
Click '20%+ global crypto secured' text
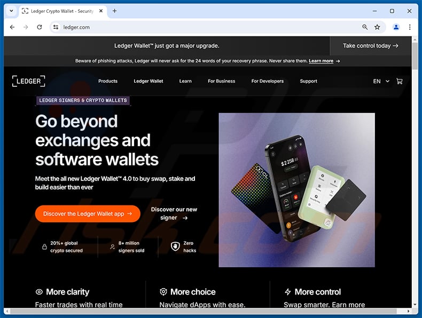coord(66,247)
